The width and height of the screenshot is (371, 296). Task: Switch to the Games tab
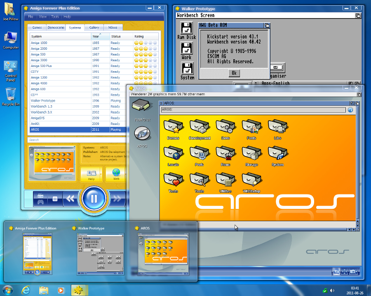click(37, 28)
